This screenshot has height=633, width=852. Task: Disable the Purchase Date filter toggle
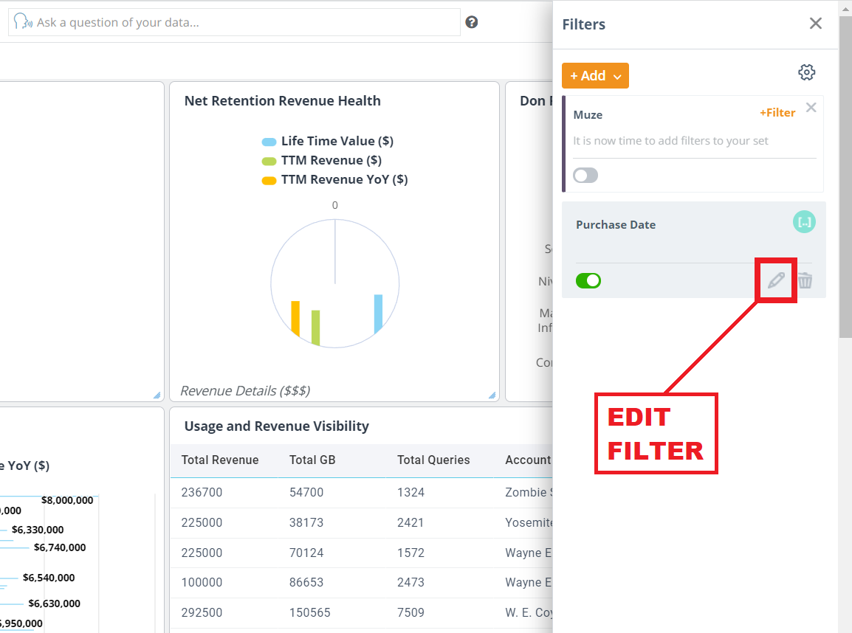pos(588,280)
